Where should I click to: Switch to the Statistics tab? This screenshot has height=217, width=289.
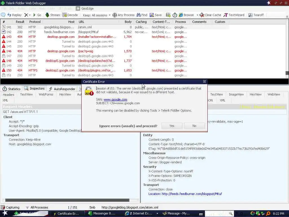point(11,89)
